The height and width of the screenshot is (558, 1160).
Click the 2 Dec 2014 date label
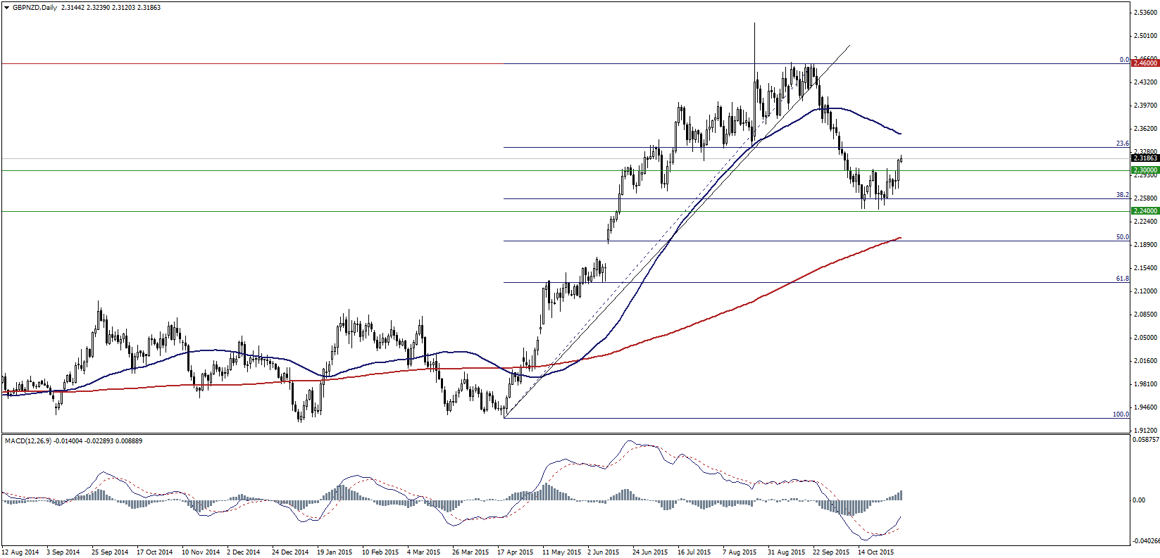point(244,552)
